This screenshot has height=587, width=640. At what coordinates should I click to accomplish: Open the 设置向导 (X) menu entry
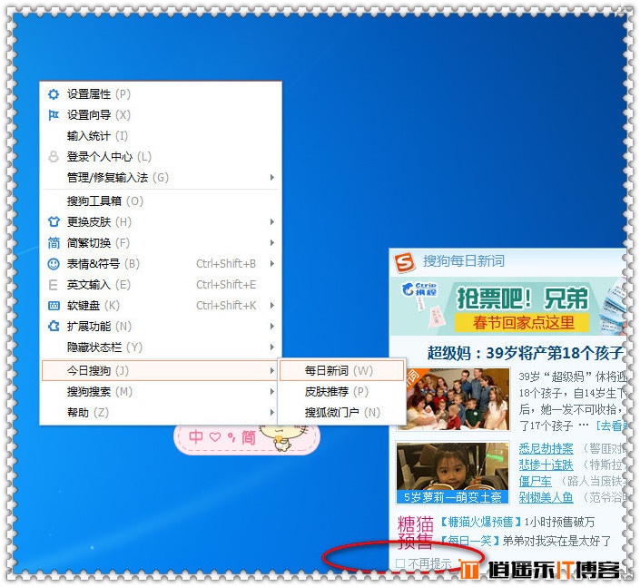pos(161,115)
